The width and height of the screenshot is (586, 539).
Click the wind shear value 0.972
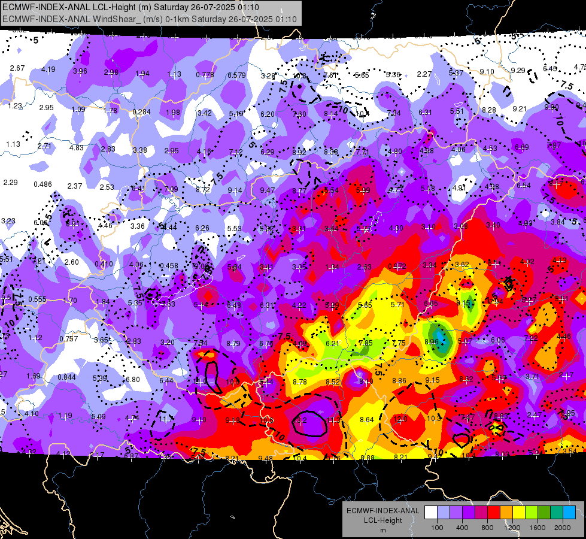(x=397, y=267)
